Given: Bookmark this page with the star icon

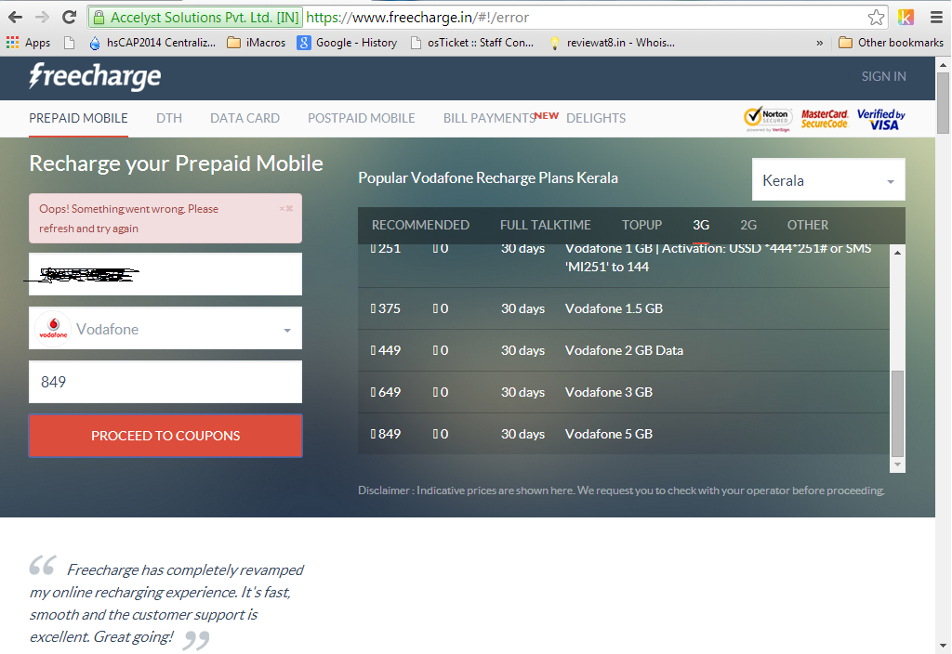Looking at the screenshot, I should [876, 18].
